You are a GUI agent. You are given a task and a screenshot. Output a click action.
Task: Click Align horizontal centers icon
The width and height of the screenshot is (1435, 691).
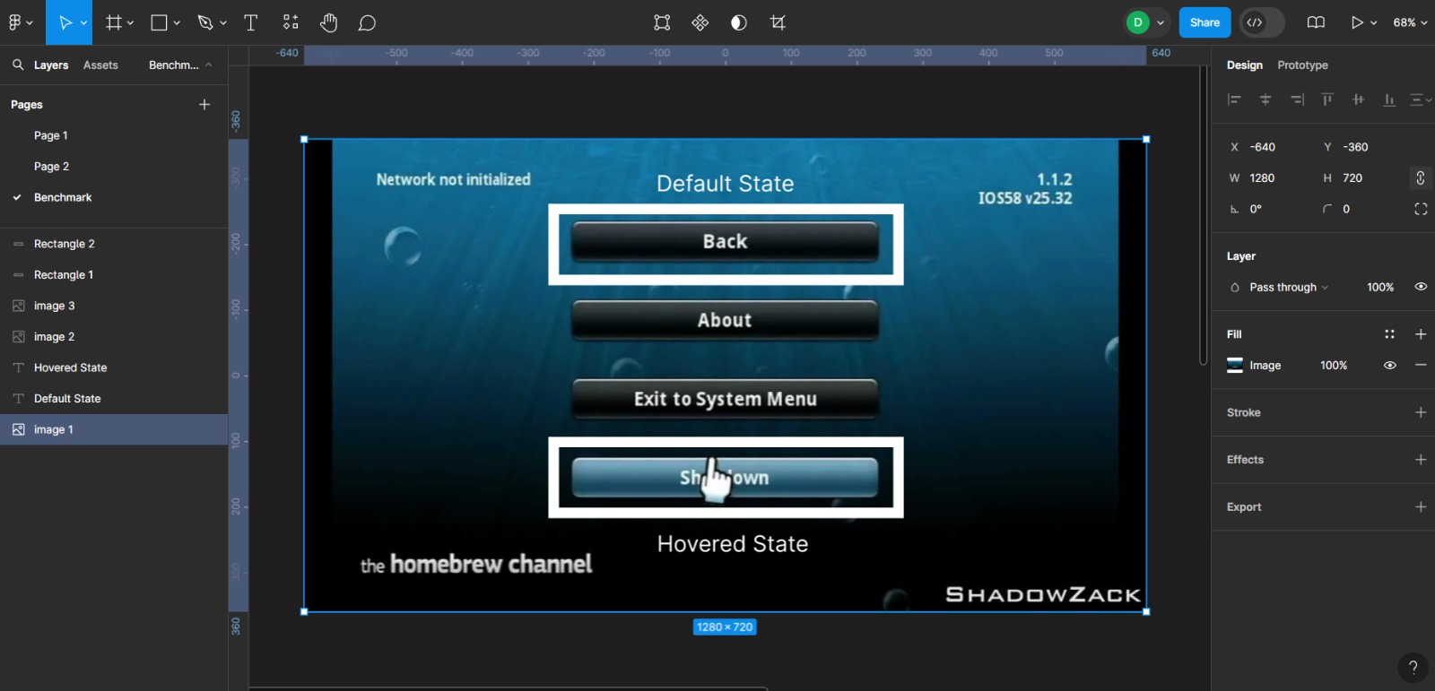click(x=1265, y=99)
